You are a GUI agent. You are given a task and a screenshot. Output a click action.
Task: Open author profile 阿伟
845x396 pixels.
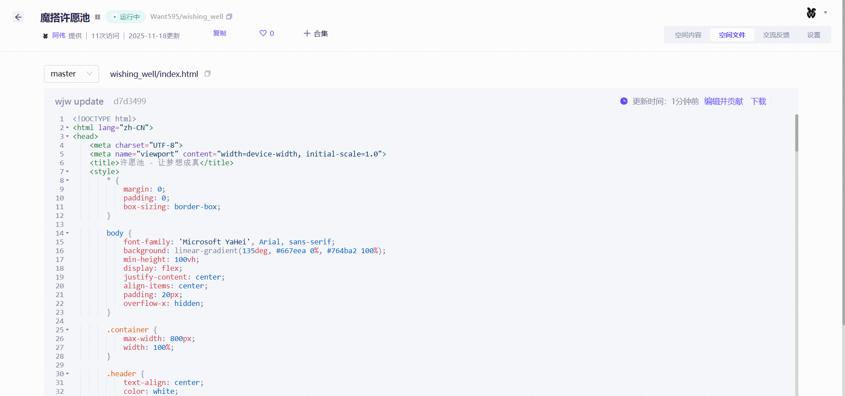tap(59, 36)
